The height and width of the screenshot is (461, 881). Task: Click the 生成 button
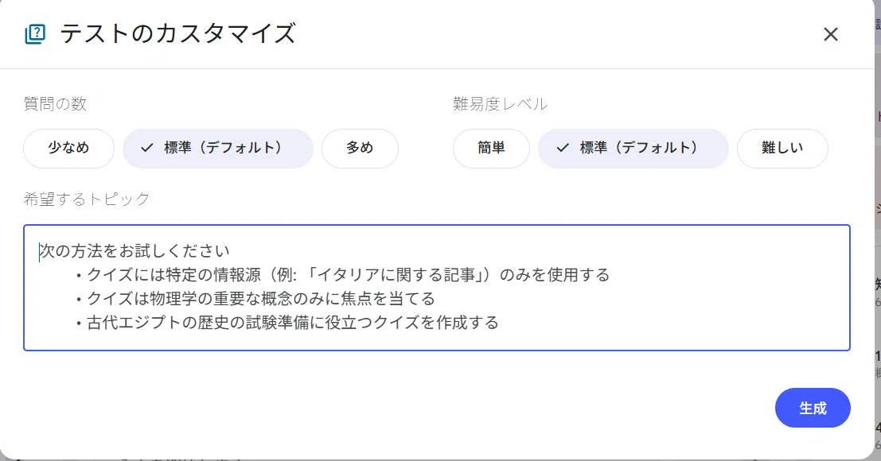point(813,408)
